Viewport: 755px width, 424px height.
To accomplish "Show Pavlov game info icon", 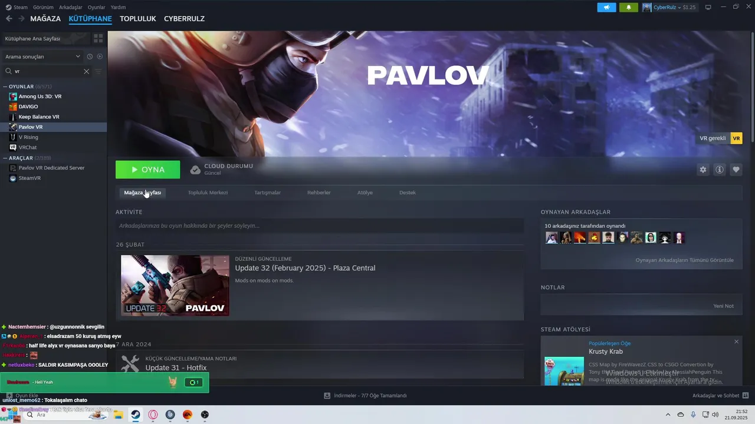I will click(x=720, y=170).
